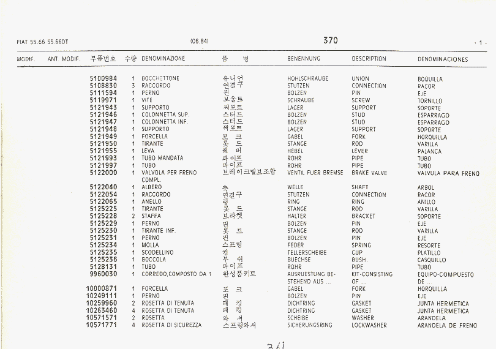Click part number 9960030
The width and height of the screenshot is (496, 349).
pyautogui.click(x=103, y=274)
